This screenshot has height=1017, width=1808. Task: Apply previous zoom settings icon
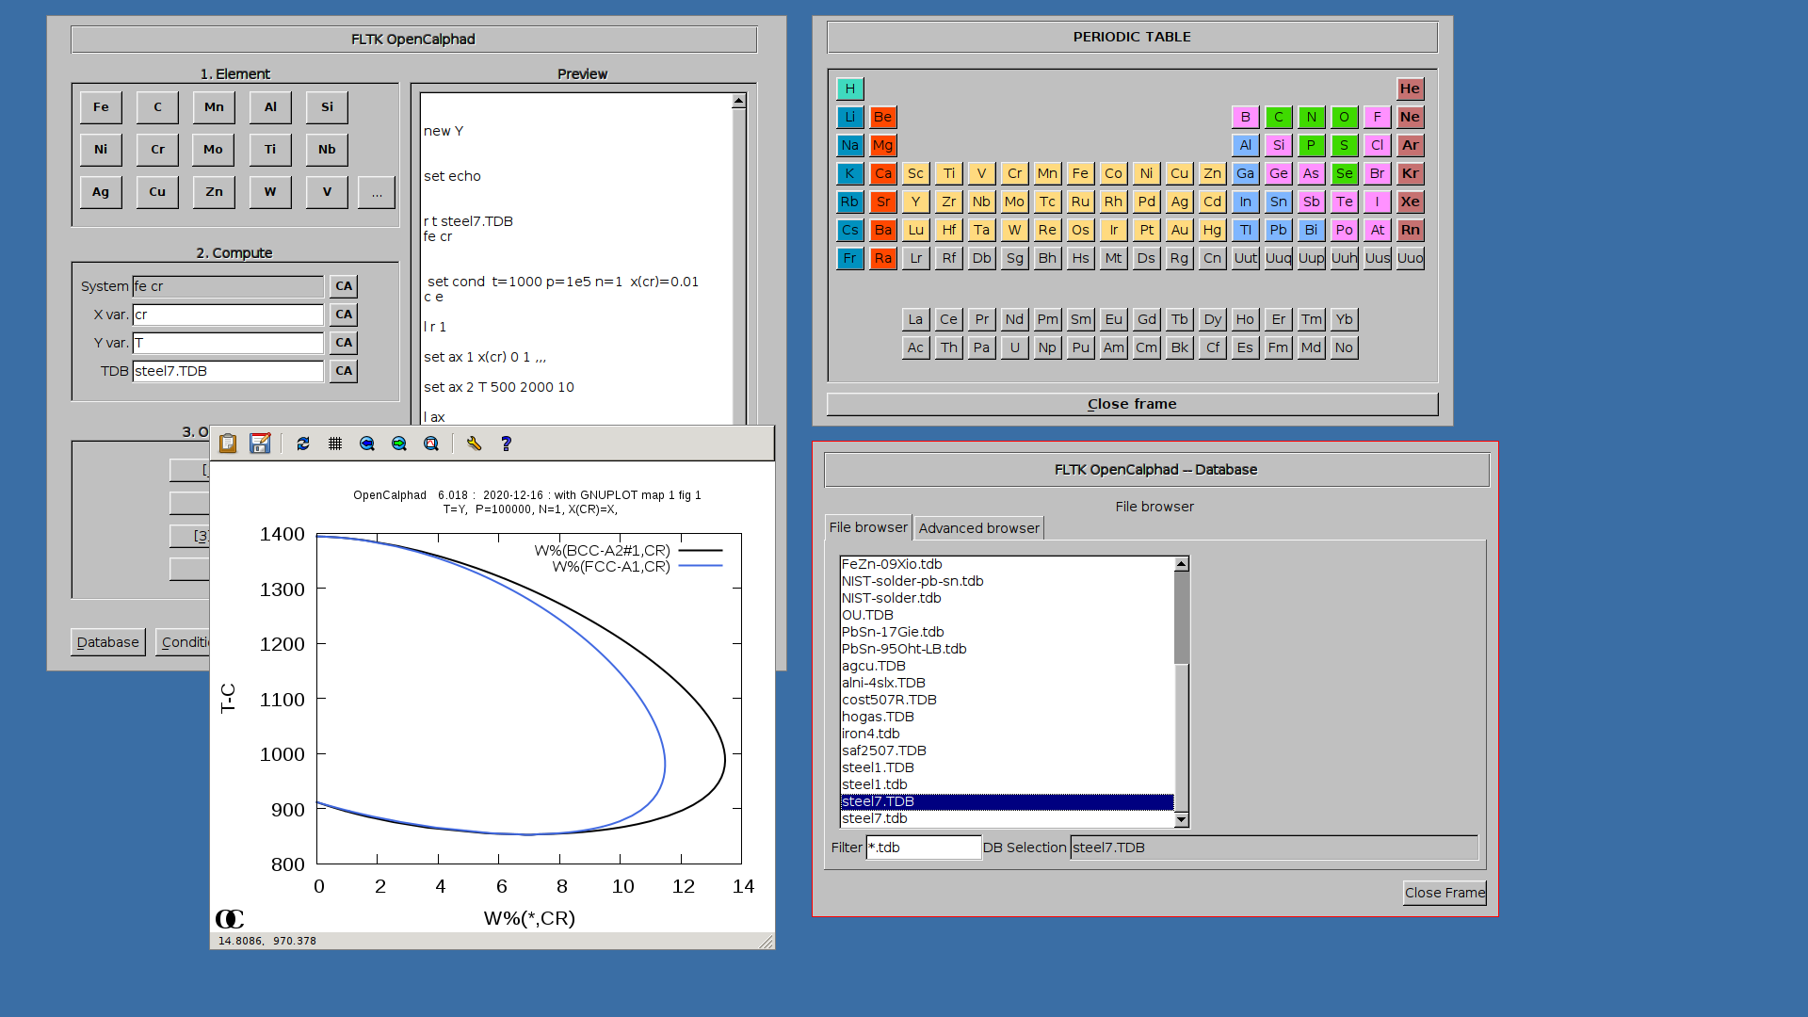point(367,444)
